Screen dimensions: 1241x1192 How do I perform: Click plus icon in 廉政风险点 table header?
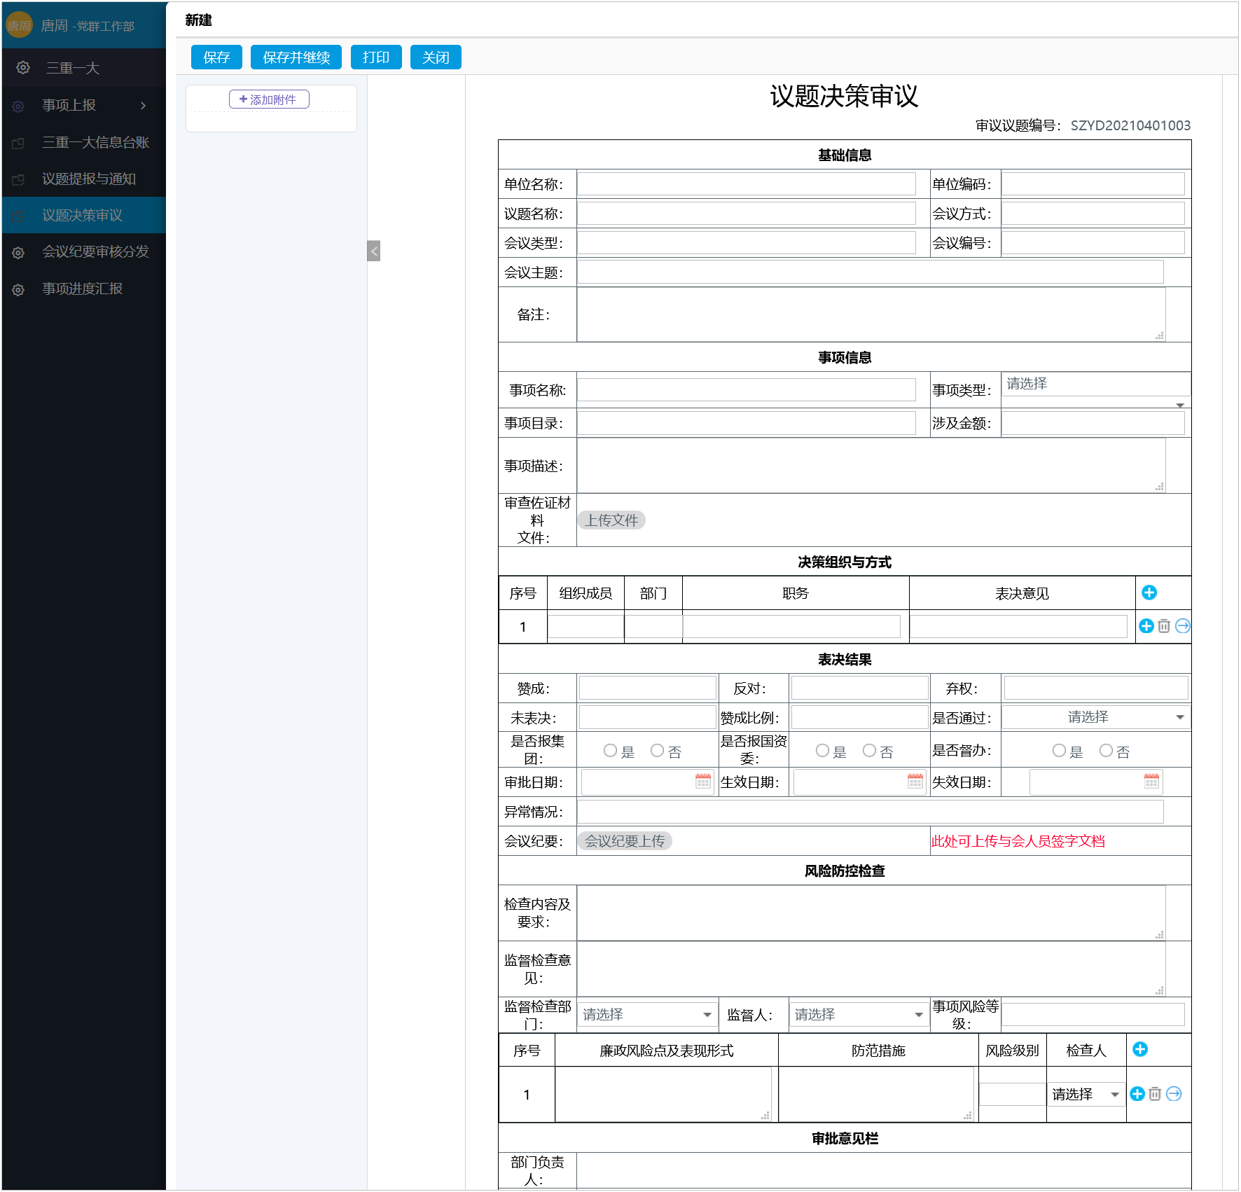pos(1139,1049)
